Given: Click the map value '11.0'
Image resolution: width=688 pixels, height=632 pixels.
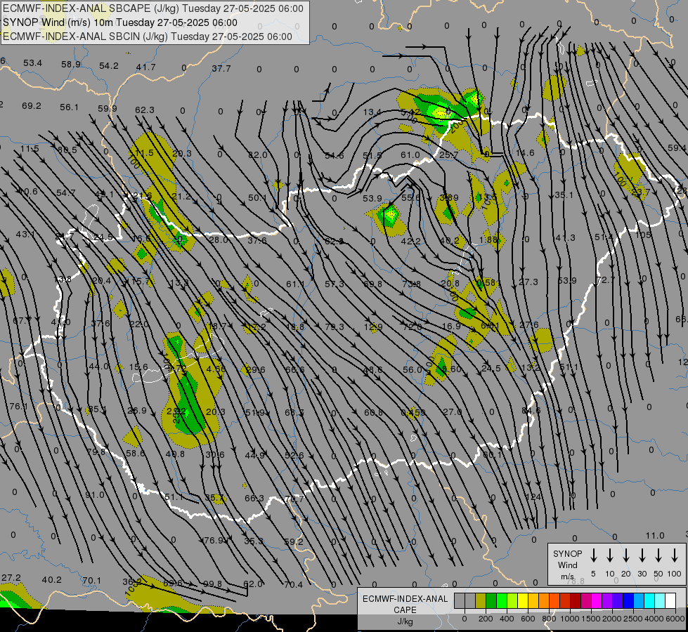Looking at the screenshot, I should [x=655, y=536].
